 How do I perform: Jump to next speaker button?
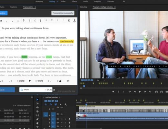click(59, 81)
